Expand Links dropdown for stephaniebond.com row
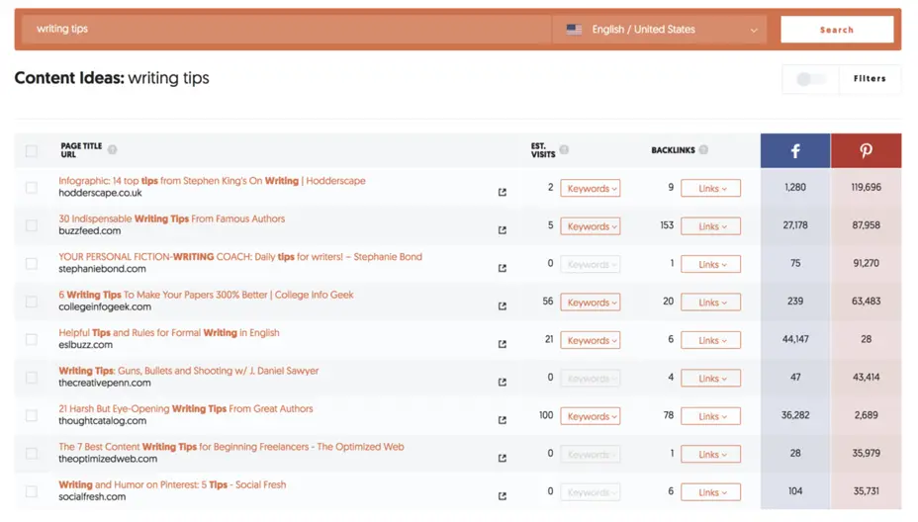Viewport: 918px width, 522px height. pyautogui.click(x=710, y=265)
